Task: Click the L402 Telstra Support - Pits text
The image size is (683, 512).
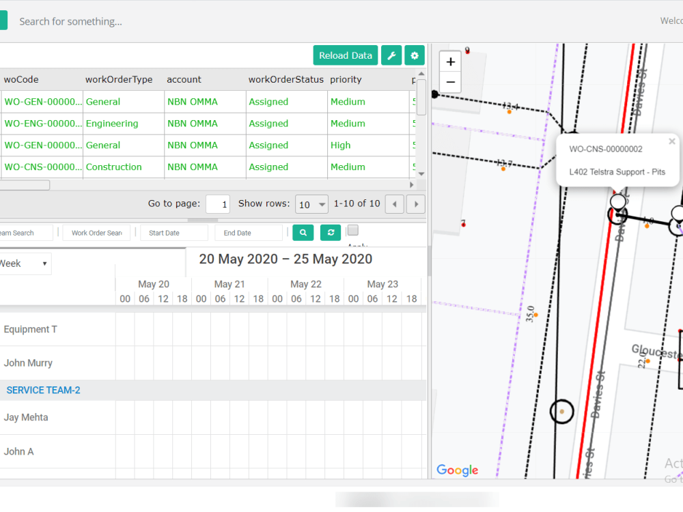Action: click(617, 172)
